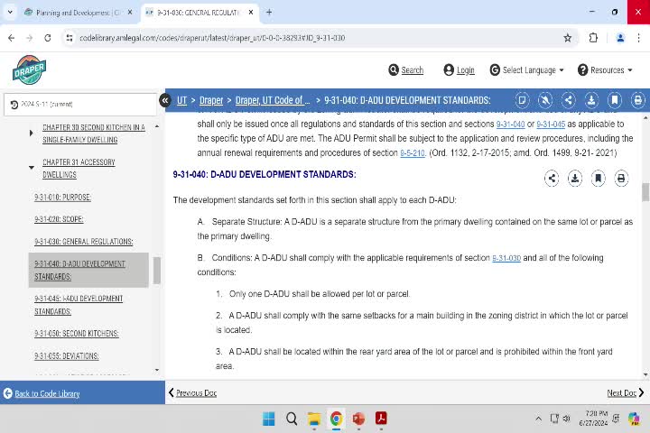The image size is (650, 433).
Task: Click Draper, UT Code of... breadcrumb link
Action: 273,100
